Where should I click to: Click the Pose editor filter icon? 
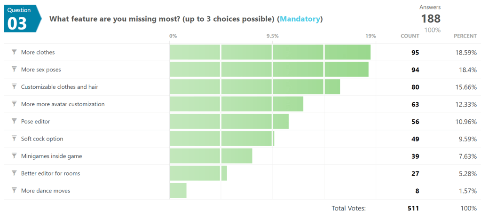14,121
